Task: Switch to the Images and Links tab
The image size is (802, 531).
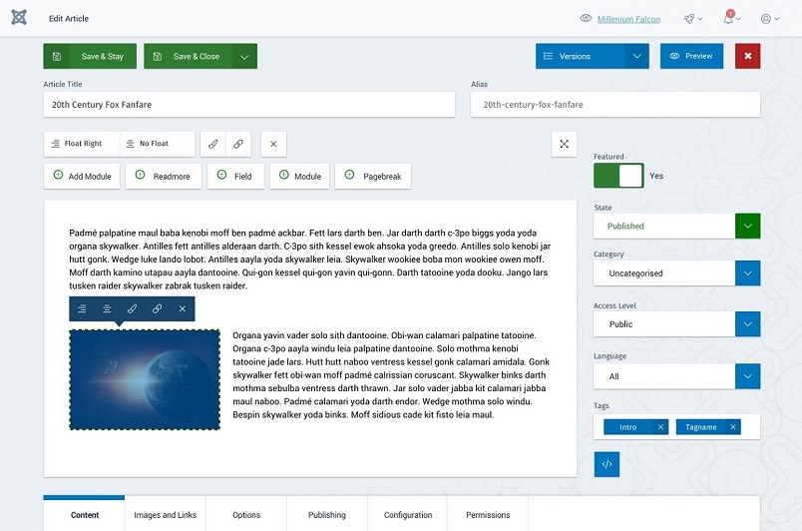Action: click(x=166, y=515)
